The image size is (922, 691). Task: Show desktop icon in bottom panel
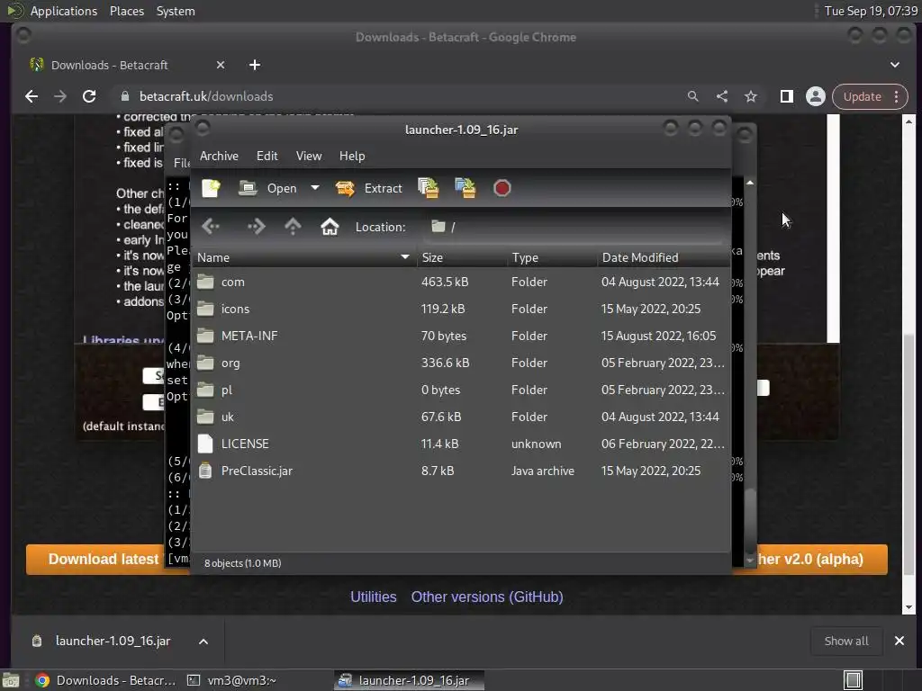11,680
